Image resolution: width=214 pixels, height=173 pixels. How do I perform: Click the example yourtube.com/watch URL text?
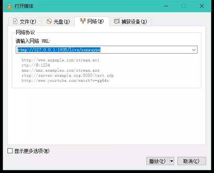[65, 80]
